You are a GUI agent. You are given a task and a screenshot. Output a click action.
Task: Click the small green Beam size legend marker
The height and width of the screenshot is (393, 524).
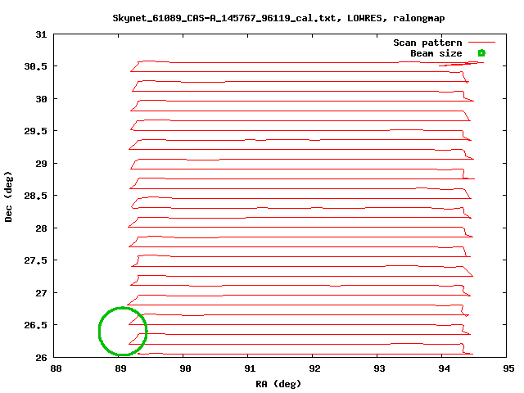[x=481, y=53]
